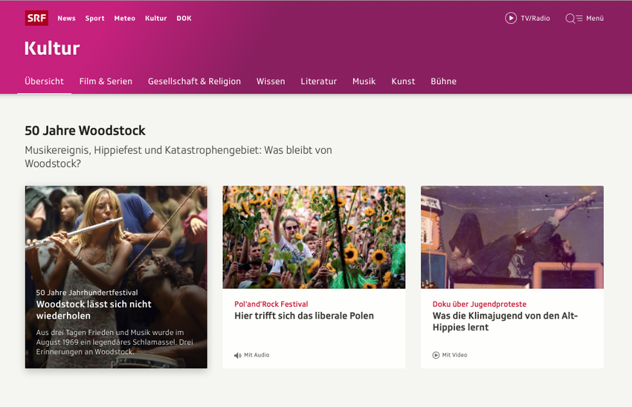Switch to the Film & Serien tab

coord(106,81)
